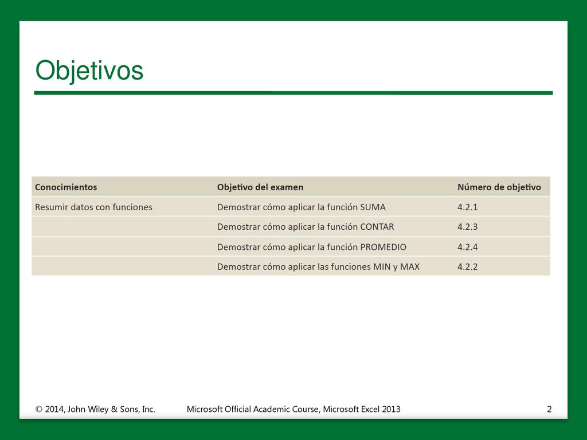Select the 'Resumir datos con funciones' cell
This screenshot has height=440, width=587.
point(93,207)
